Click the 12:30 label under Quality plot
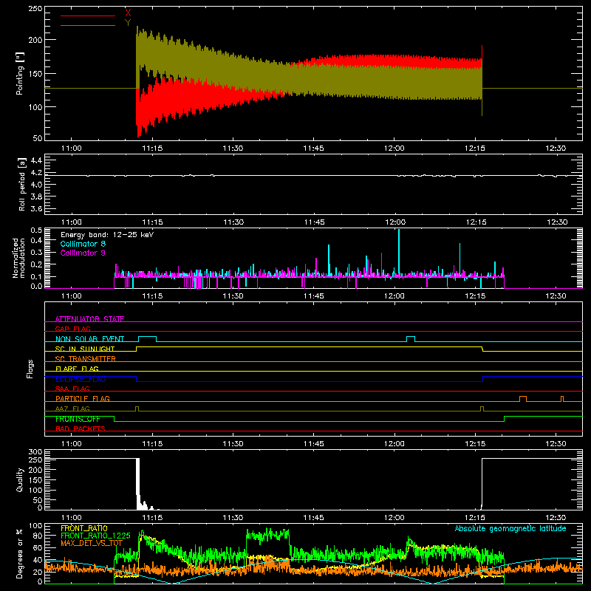This screenshot has height=591, width=591. (556, 518)
